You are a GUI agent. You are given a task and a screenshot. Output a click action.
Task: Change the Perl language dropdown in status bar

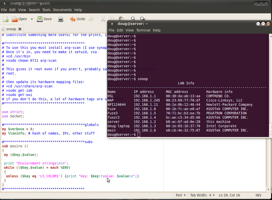tap(180, 195)
